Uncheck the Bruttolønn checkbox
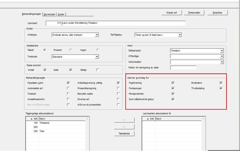240x152 pixels. [221, 83]
